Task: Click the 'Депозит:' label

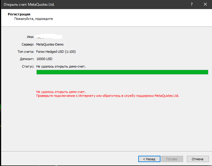Action: 27,59
